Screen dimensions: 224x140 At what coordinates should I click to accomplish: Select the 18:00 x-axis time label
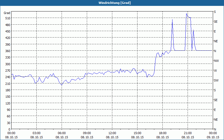[163, 133]
